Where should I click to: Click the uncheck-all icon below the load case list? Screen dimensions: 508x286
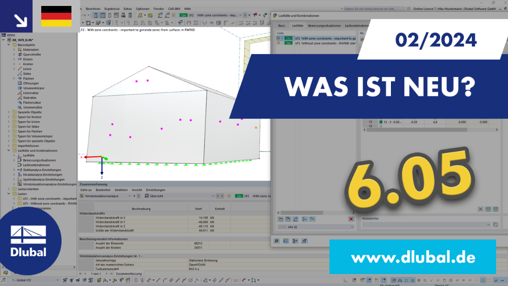313,219
